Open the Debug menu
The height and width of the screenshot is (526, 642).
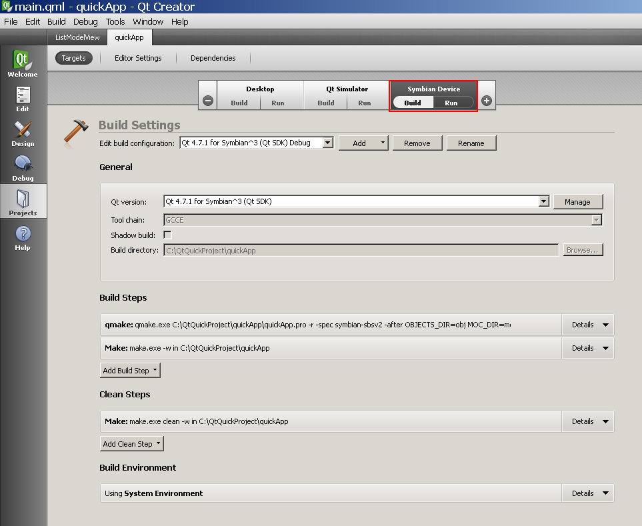click(85, 22)
